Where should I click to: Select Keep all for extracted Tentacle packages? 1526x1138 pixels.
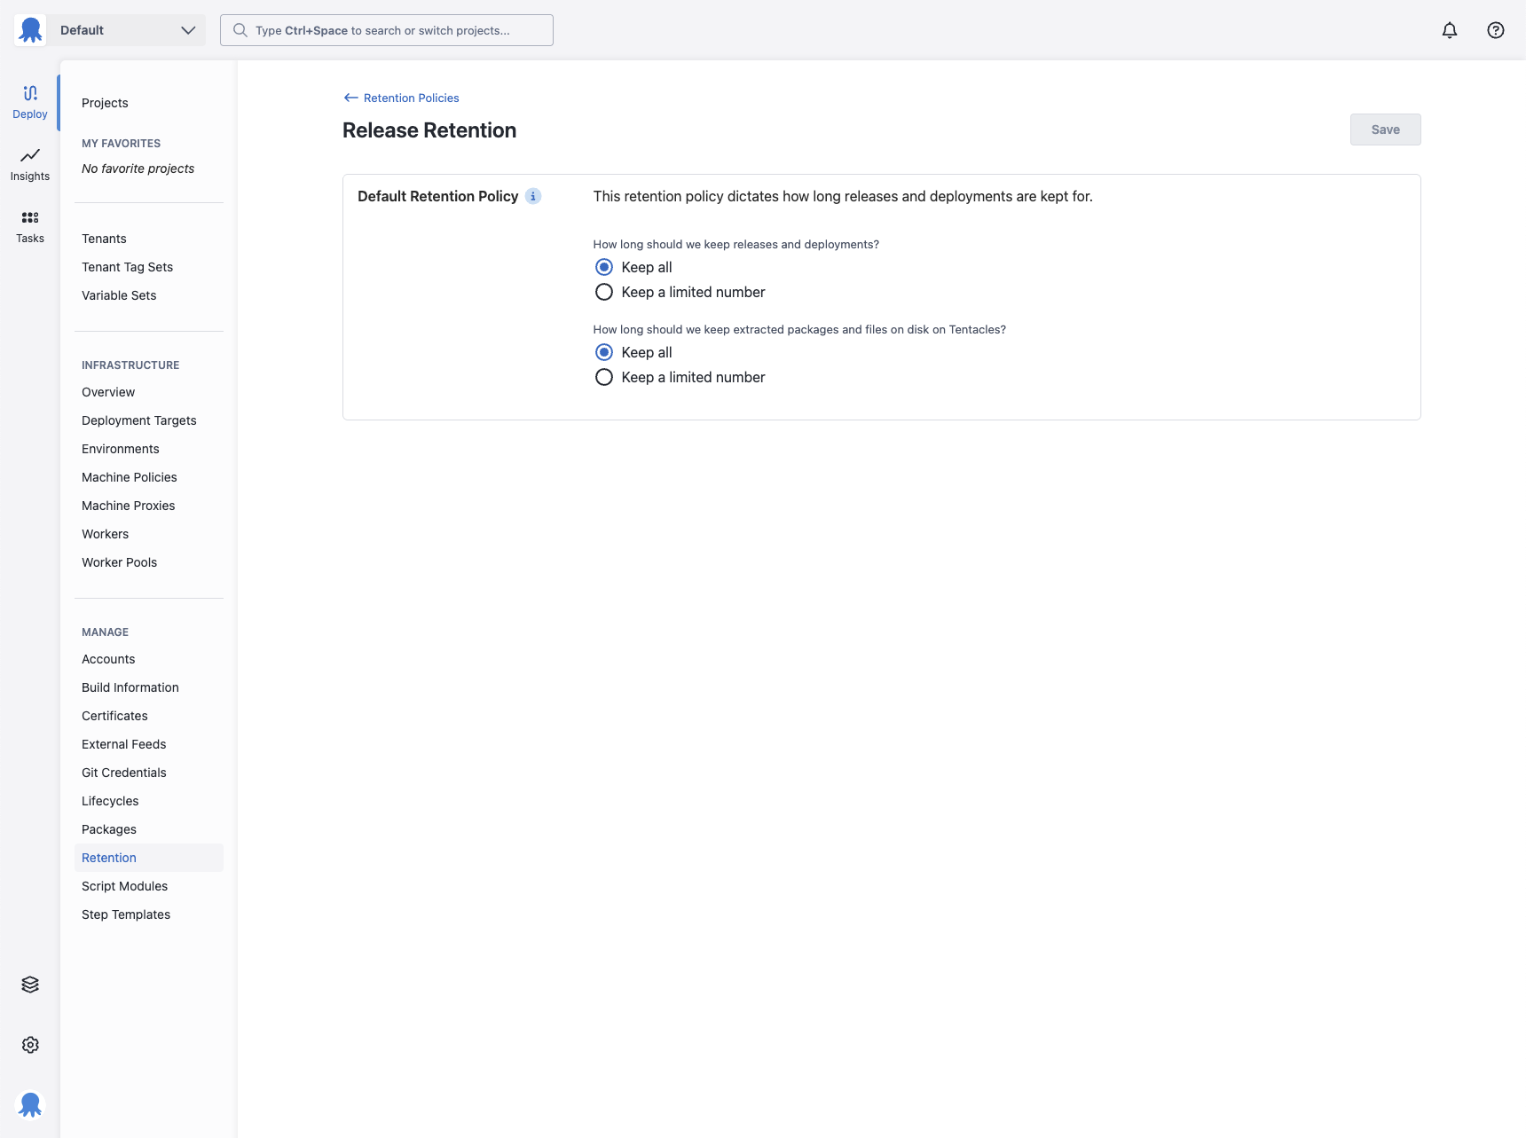pos(604,352)
